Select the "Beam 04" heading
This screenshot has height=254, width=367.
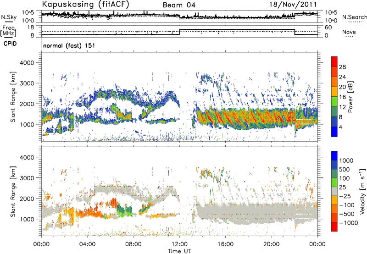tap(179, 5)
